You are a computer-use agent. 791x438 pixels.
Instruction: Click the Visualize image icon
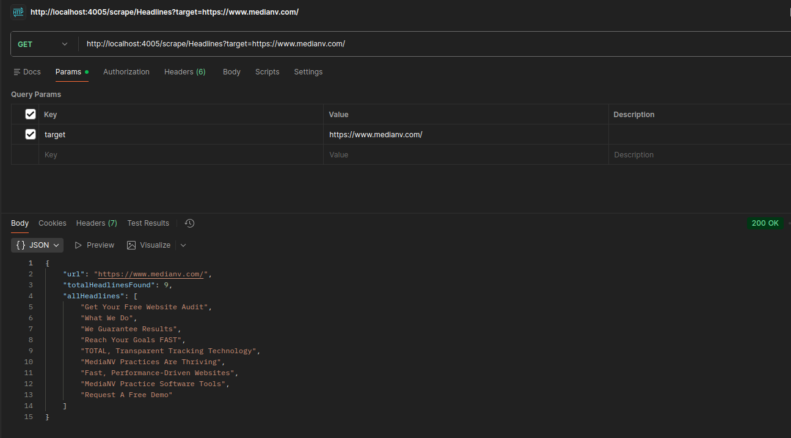click(131, 245)
